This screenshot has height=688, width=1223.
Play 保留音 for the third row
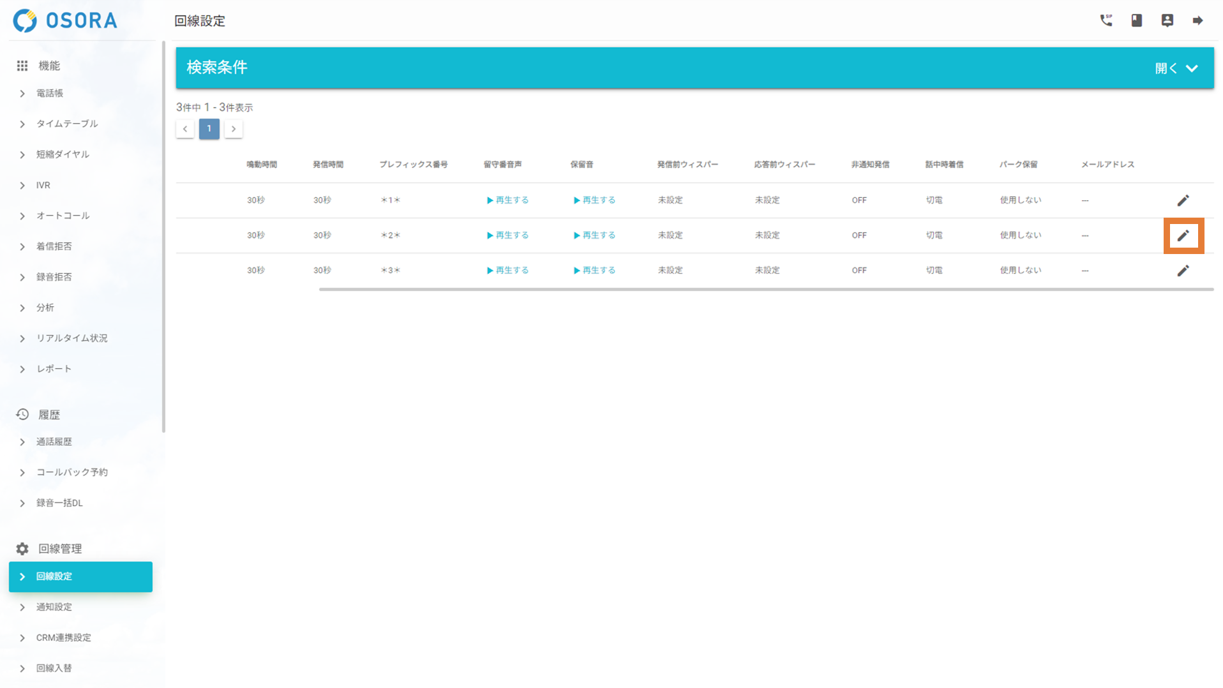(594, 271)
